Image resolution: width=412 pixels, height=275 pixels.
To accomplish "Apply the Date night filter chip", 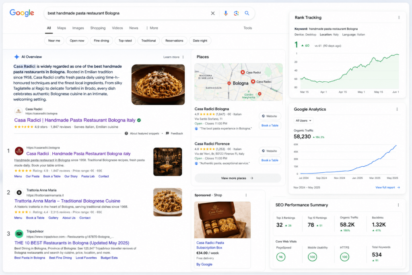I will (200, 41).
